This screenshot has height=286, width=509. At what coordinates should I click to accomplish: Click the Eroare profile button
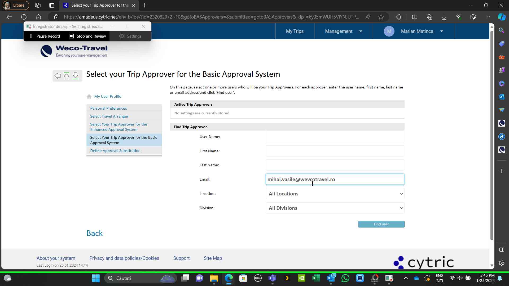click(x=16, y=5)
